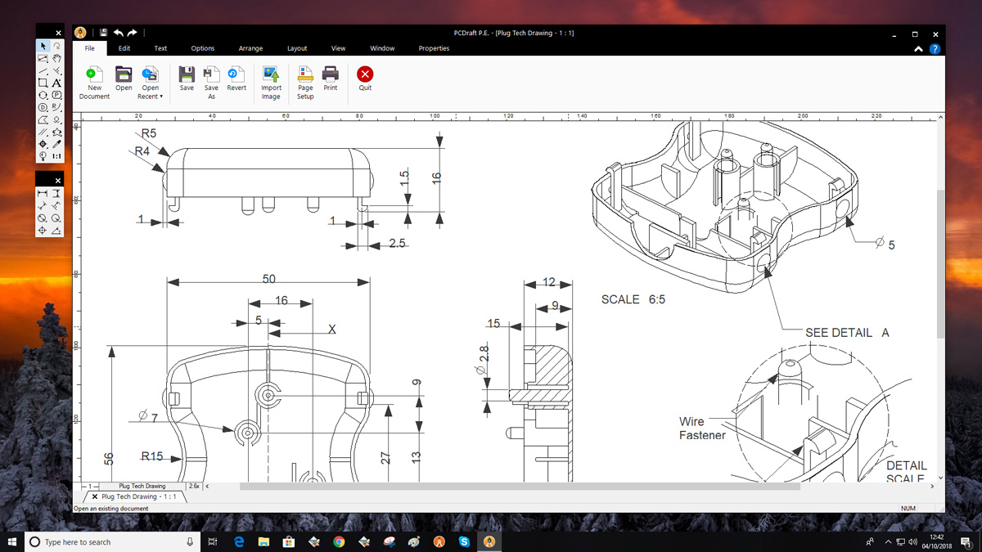The image size is (982, 552).
Task: Select the Rectangle drawing tool
Action: click(43, 83)
